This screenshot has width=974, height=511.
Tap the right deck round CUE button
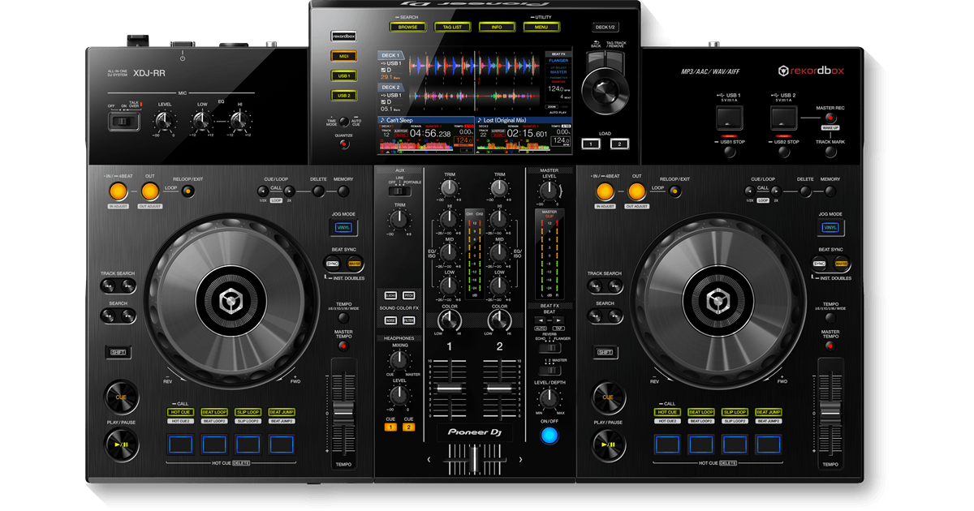click(608, 397)
